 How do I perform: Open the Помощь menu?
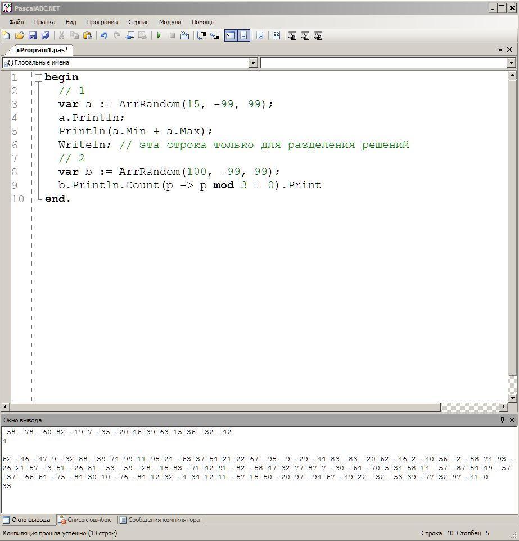click(203, 22)
